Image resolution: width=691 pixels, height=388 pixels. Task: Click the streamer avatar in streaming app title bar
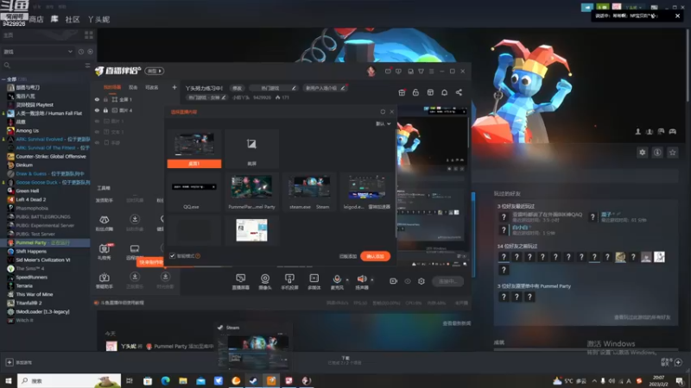pyautogui.click(x=371, y=71)
